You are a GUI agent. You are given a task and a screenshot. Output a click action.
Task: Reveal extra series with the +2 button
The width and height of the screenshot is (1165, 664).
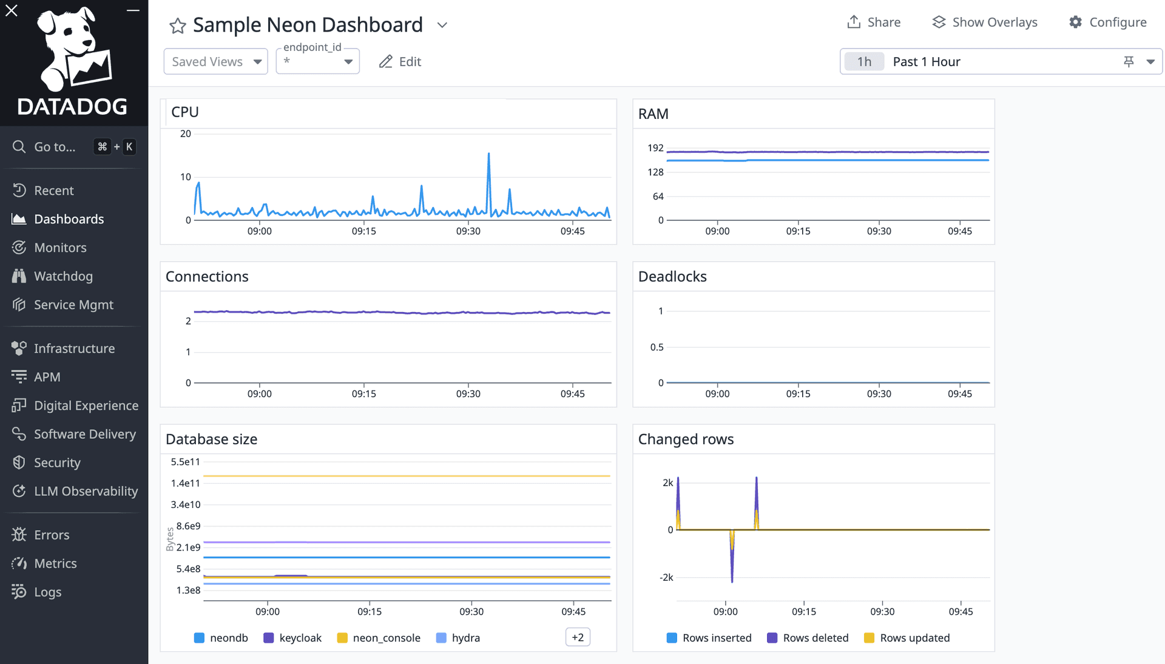point(577,637)
